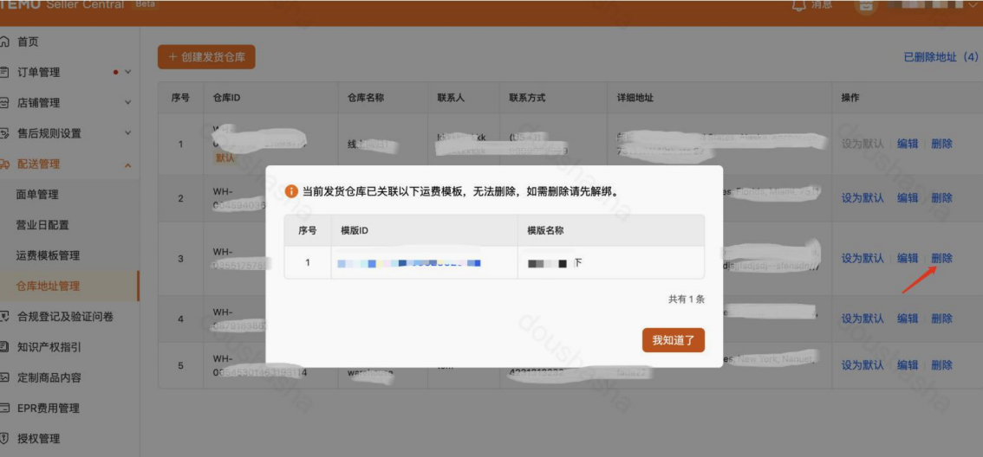Image resolution: width=983 pixels, height=457 pixels.
Task: Click the home icon beside 首页
Action: [4, 42]
